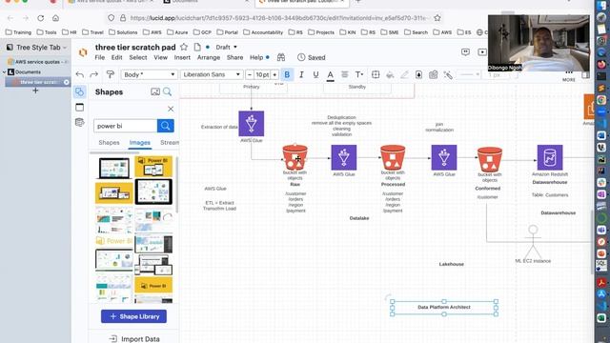Click the Saved status indicator
The width and height of the screenshot is (610, 343).
tap(312, 57)
